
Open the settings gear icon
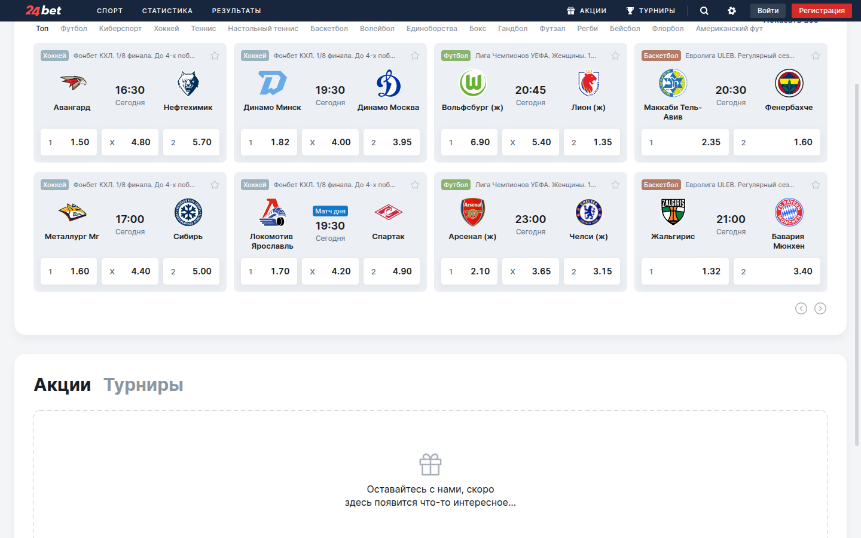pyautogui.click(x=732, y=11)
